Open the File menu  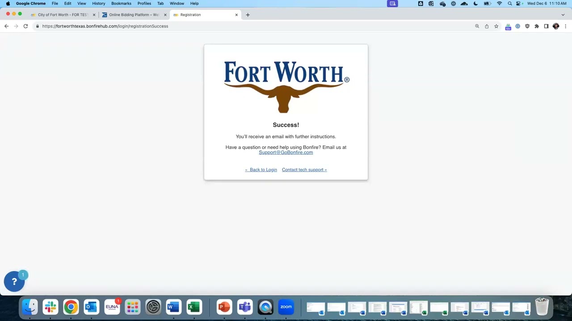(x=55, y=4)
